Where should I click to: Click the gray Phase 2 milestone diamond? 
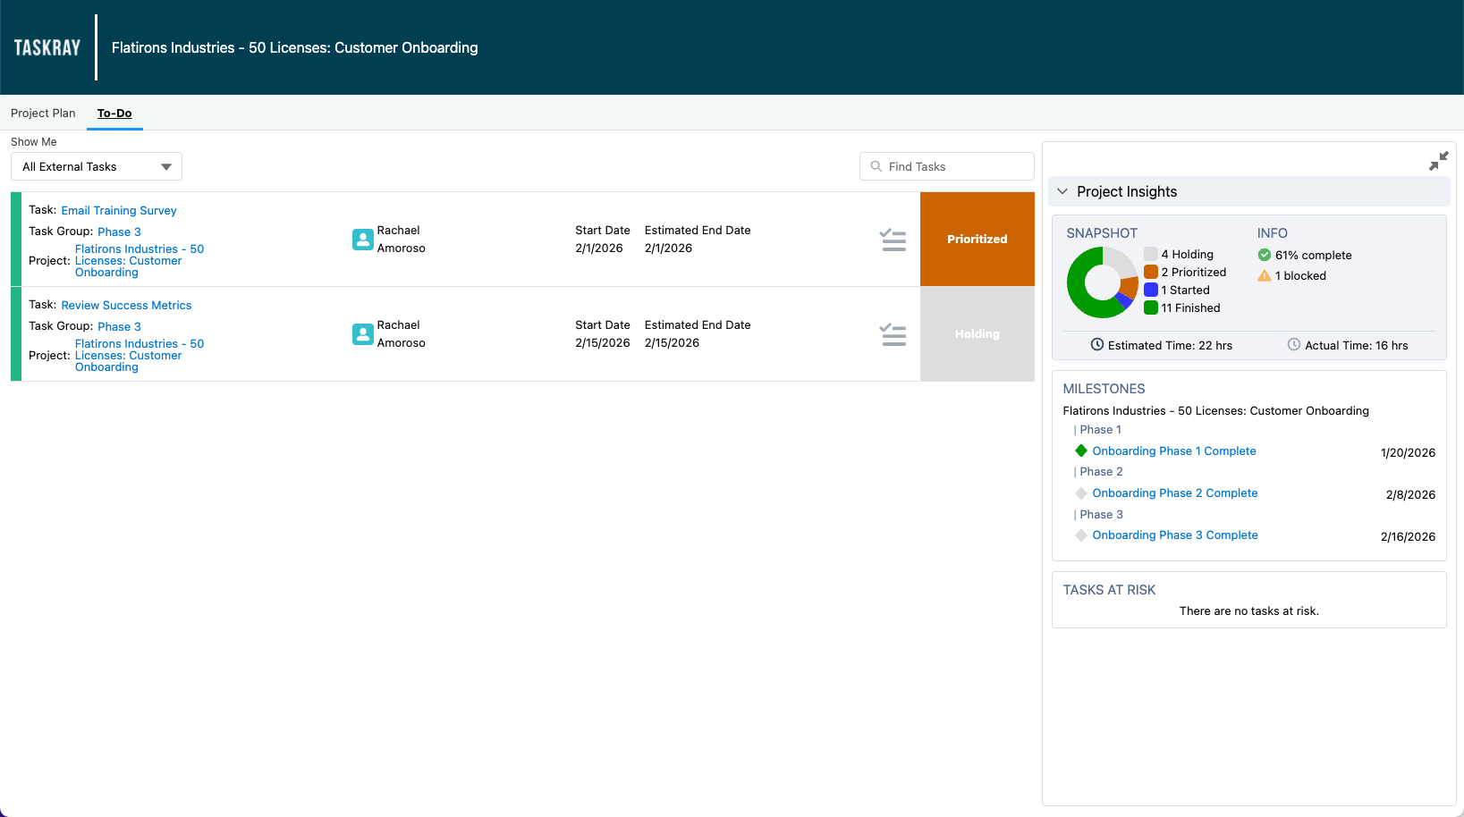tap(1081, 493)
